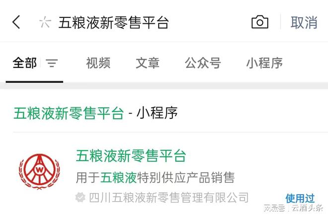The width and height of the screenshot is (328, 216).
Task: Open the Wuliangye red logo thumbnail
Action: coord(39,171)
